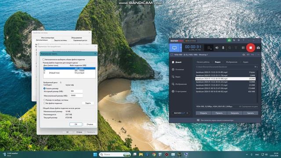The height and width of the screenshot is (158, 281).
Task: Click the taskbar search box
Action: point(115,154)
